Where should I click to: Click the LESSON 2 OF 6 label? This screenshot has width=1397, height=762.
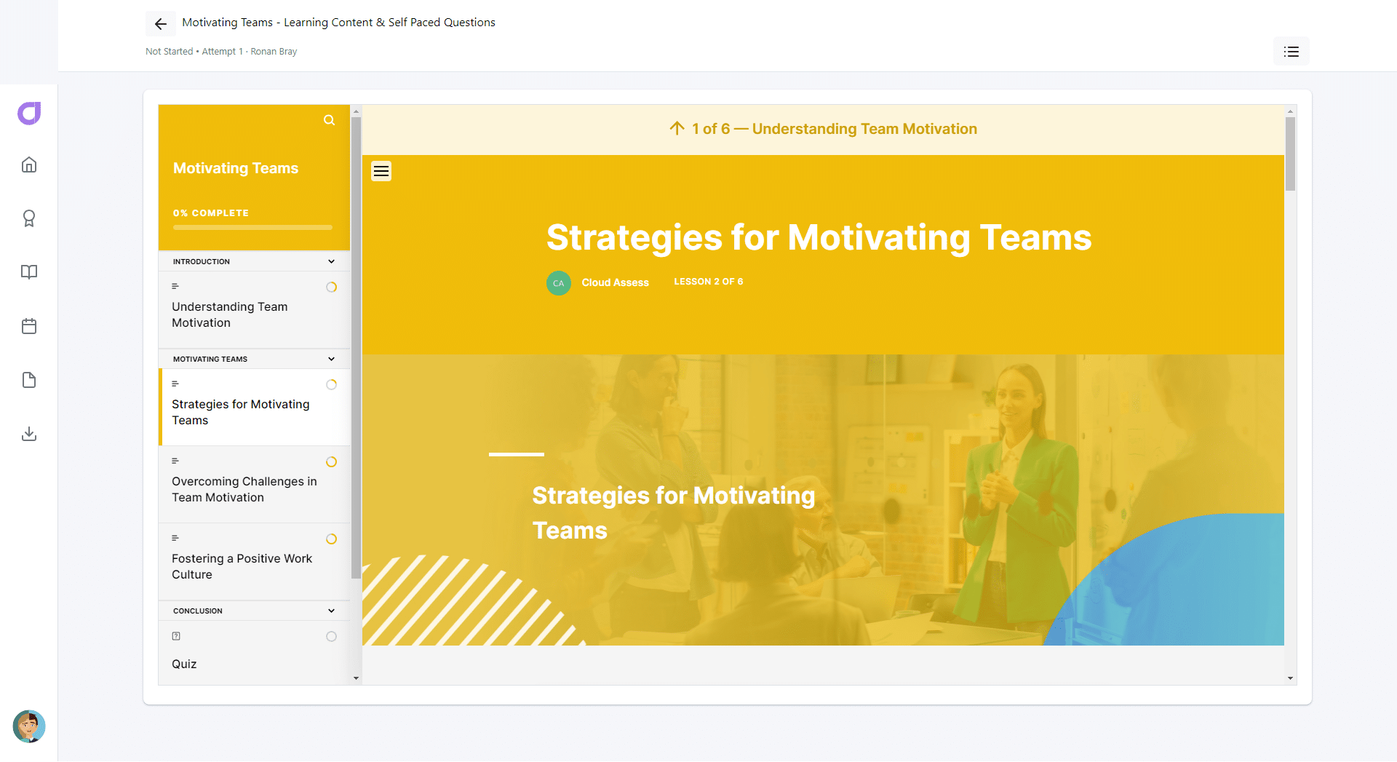tap(709, 282)
